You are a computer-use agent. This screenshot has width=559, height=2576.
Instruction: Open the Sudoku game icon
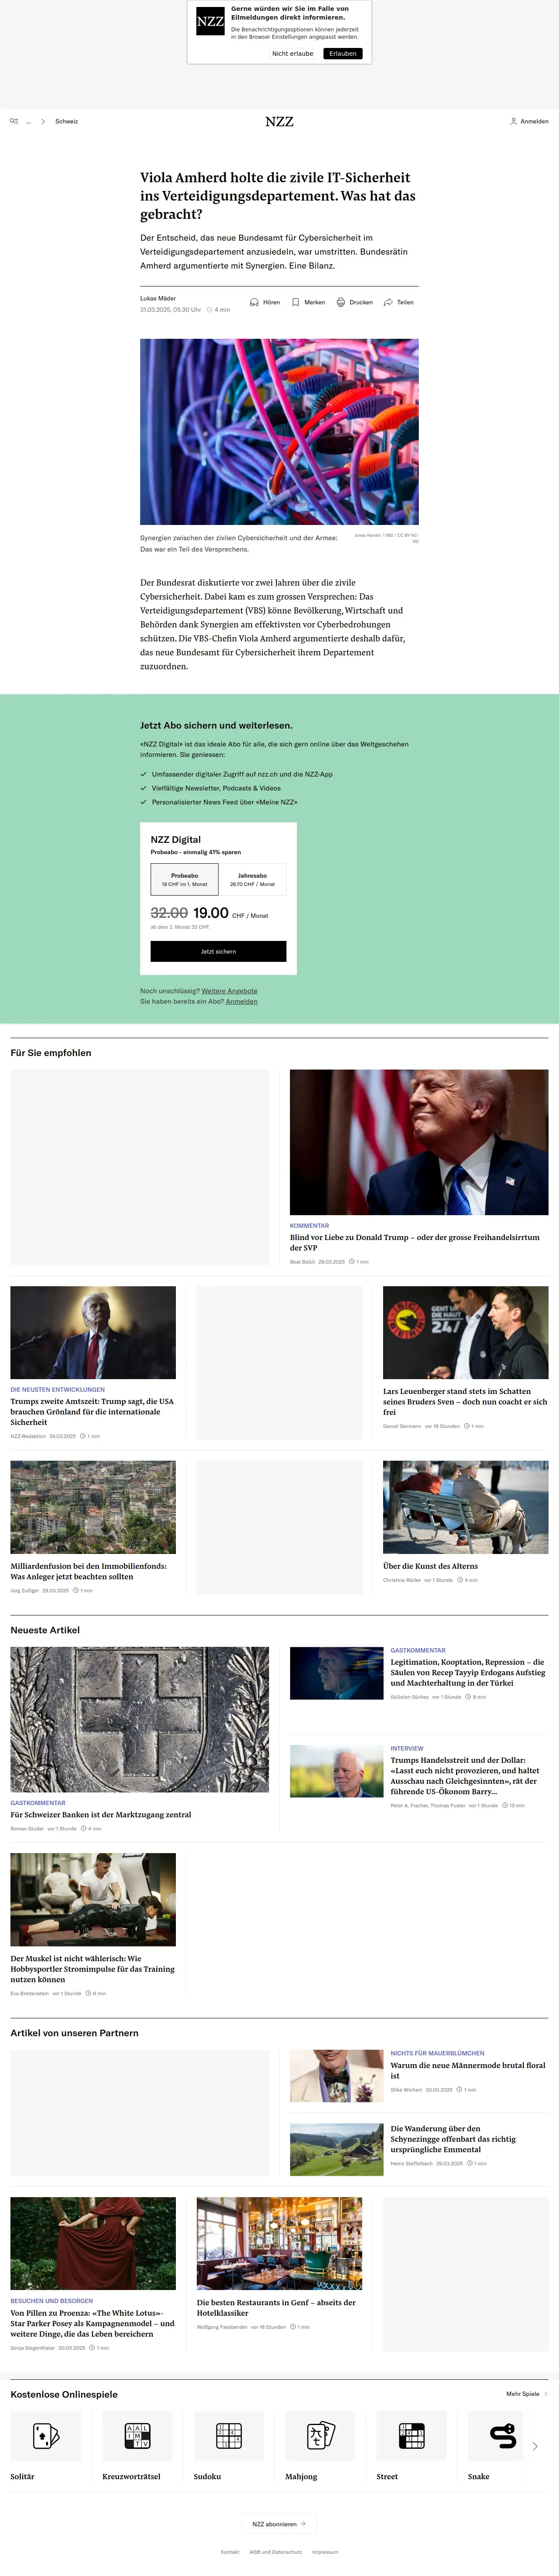(x=229, y=2436)
